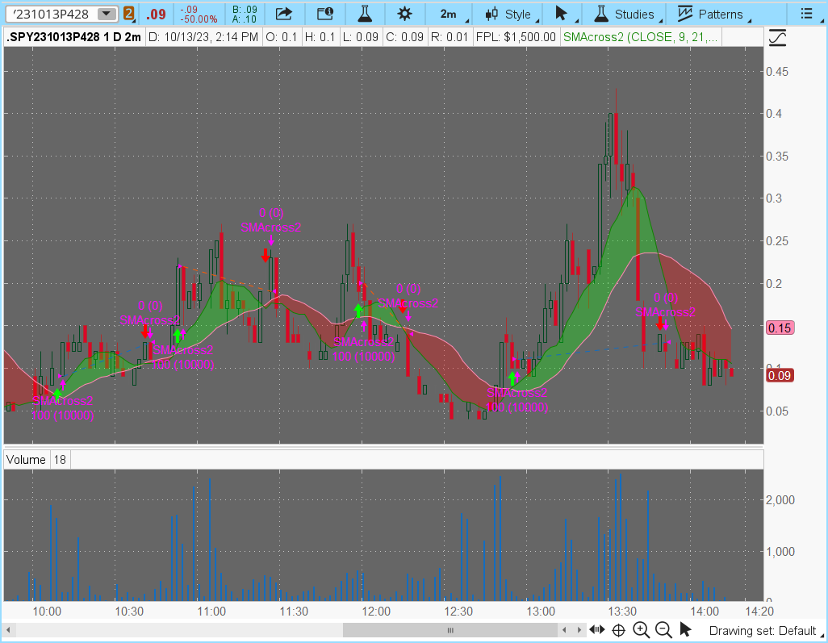Click the O: 0.1 open value
Viewport: 828px width, 643px height.
click(281, 37)
